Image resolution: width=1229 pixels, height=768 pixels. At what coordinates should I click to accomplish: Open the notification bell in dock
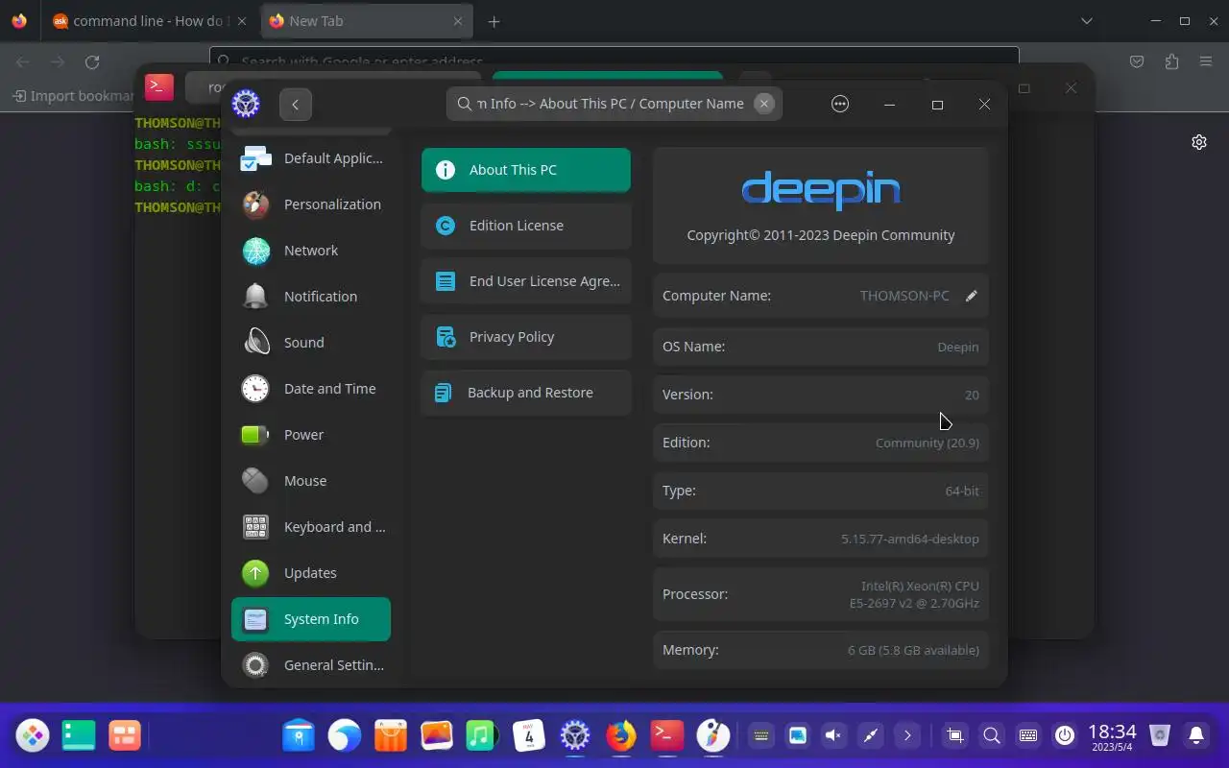click(x=1196, y=736)
